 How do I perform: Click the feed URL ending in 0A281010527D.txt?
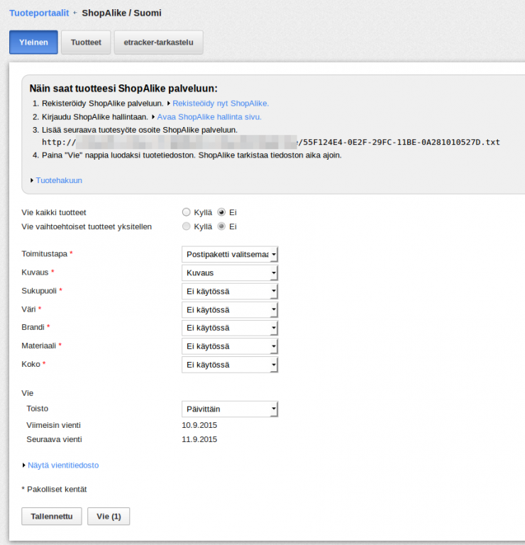coord(271,142)
